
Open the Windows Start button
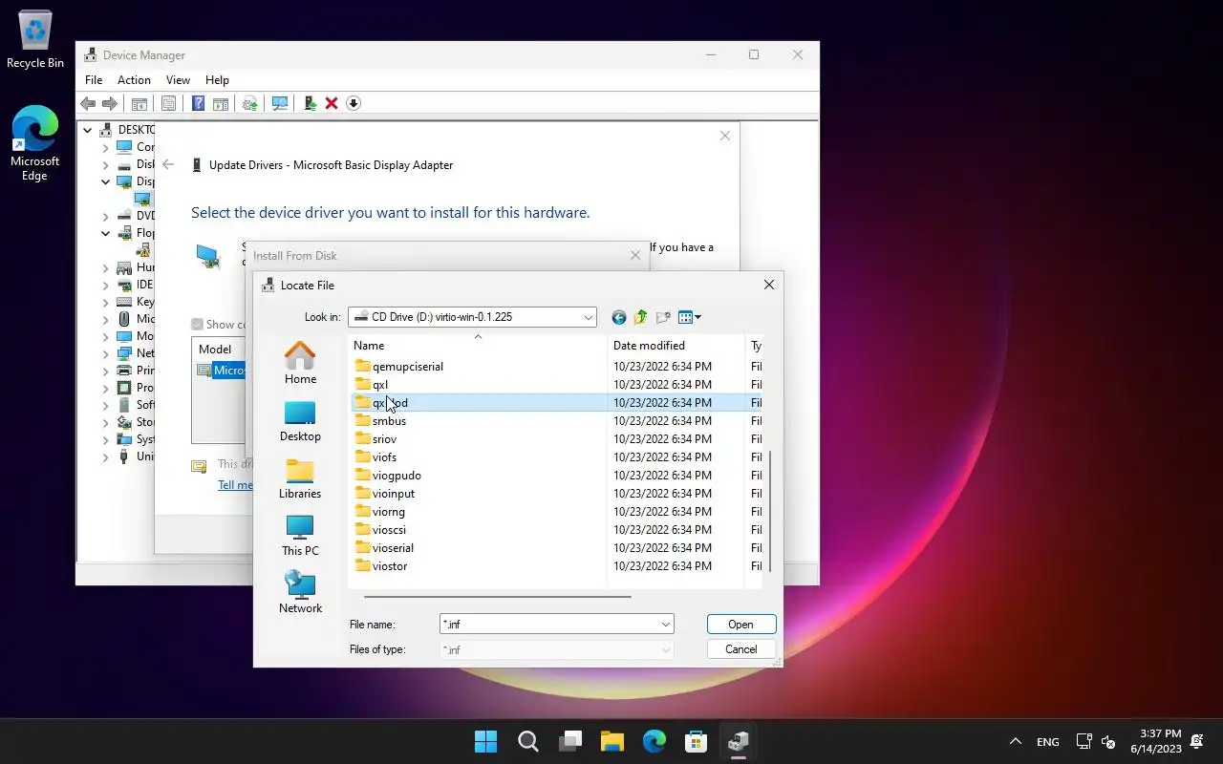click(486, 741)
